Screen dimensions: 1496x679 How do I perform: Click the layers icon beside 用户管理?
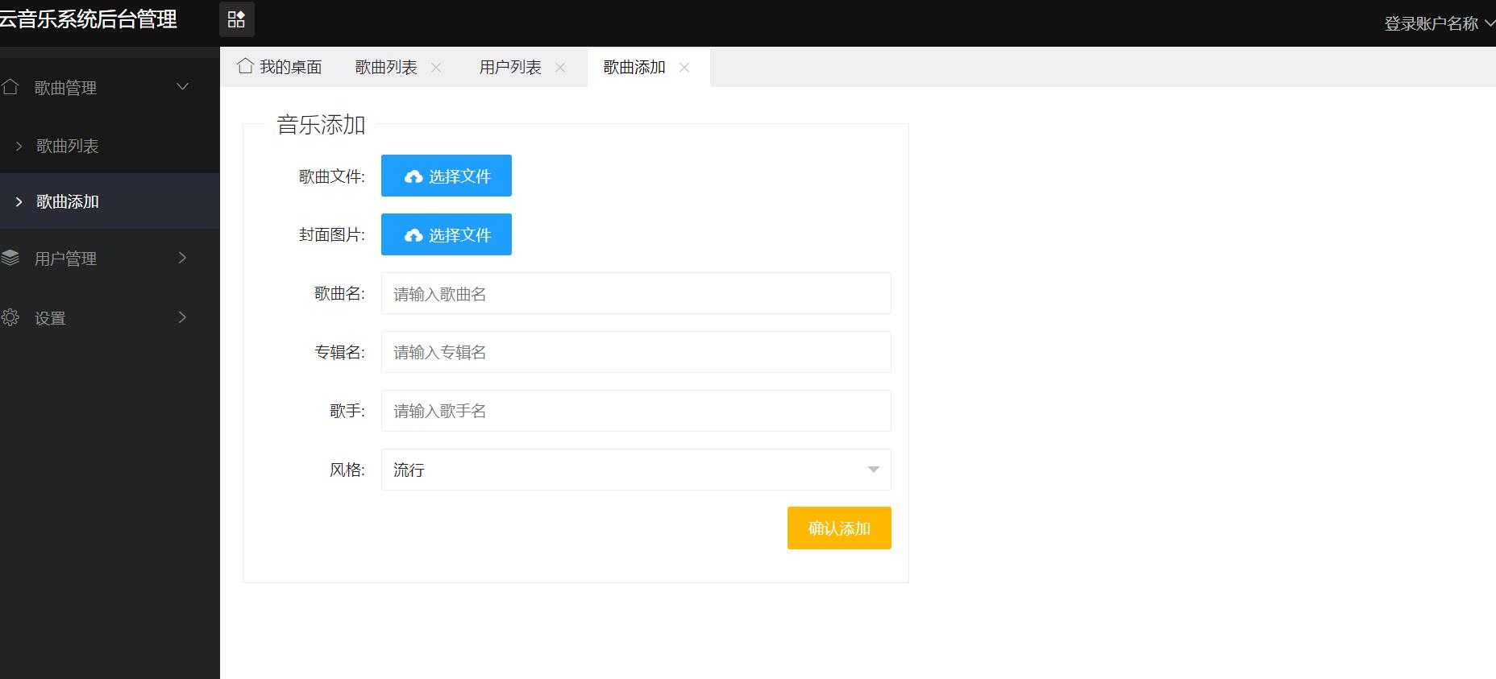tap(10, 258)
